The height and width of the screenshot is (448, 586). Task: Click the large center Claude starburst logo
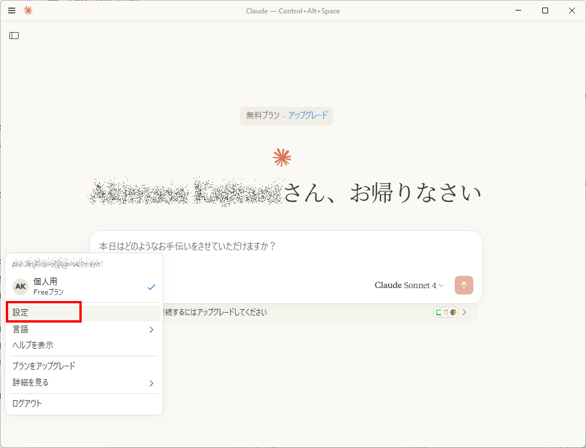282,157
